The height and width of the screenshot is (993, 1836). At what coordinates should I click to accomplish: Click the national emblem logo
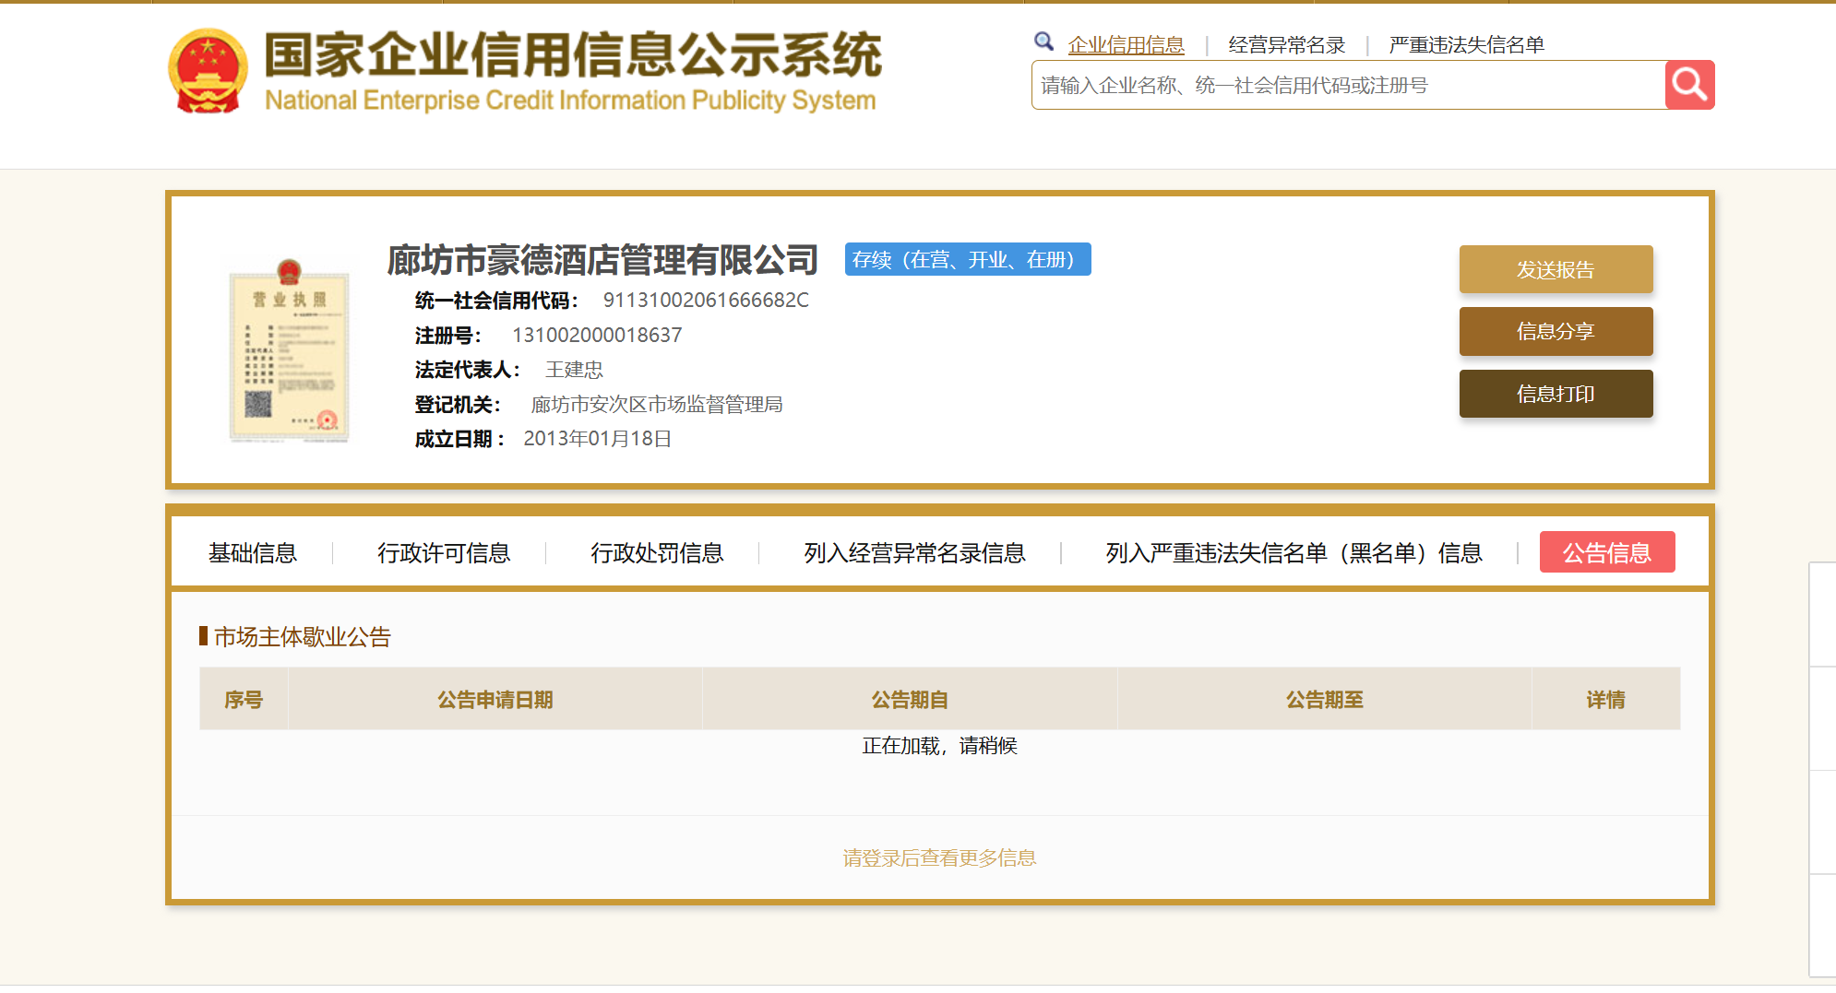(x=208, y=71)
